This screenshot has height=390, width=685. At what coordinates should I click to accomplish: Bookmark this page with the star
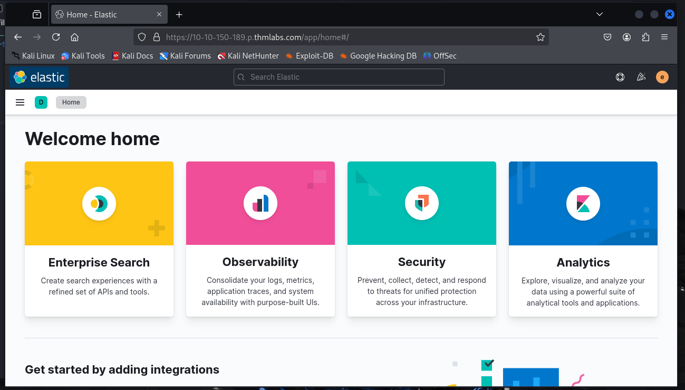tap(541, 37)
